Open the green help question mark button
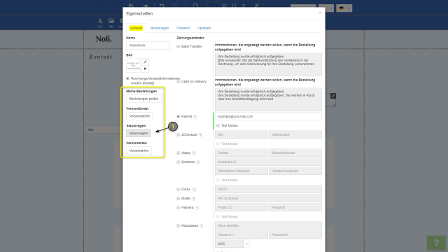448x252 pixels. 436,243
